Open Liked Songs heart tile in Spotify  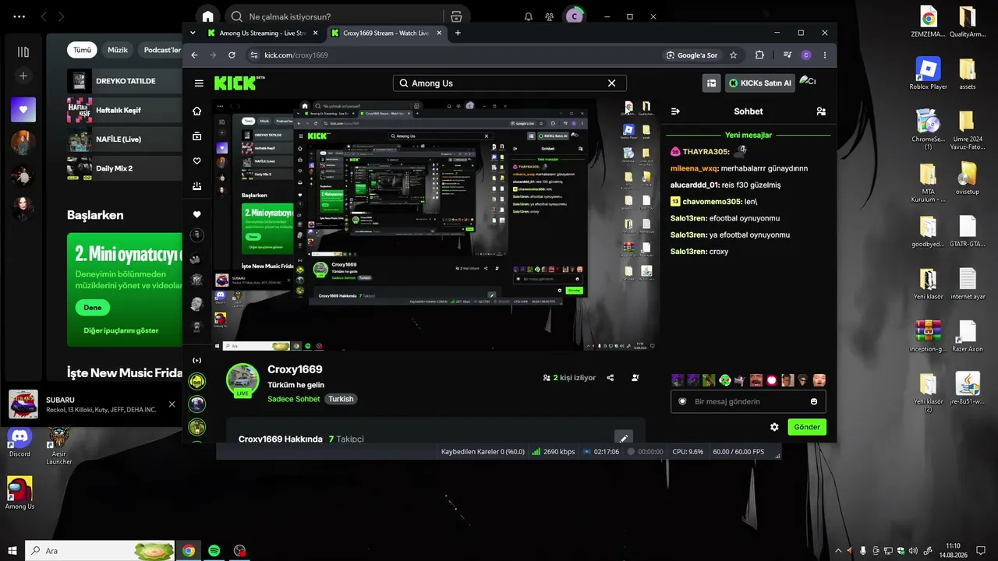coord(23,110)
